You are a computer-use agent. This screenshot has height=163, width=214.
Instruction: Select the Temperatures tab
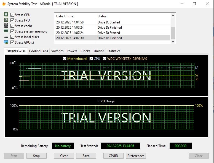pos(16,50)
